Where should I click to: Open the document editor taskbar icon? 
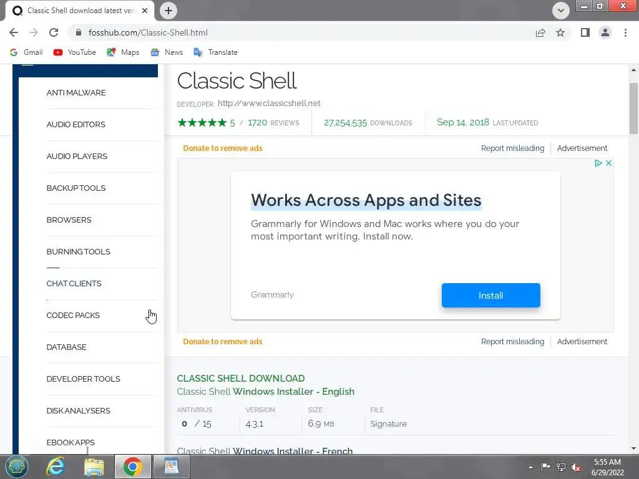[x=172, y=467]
